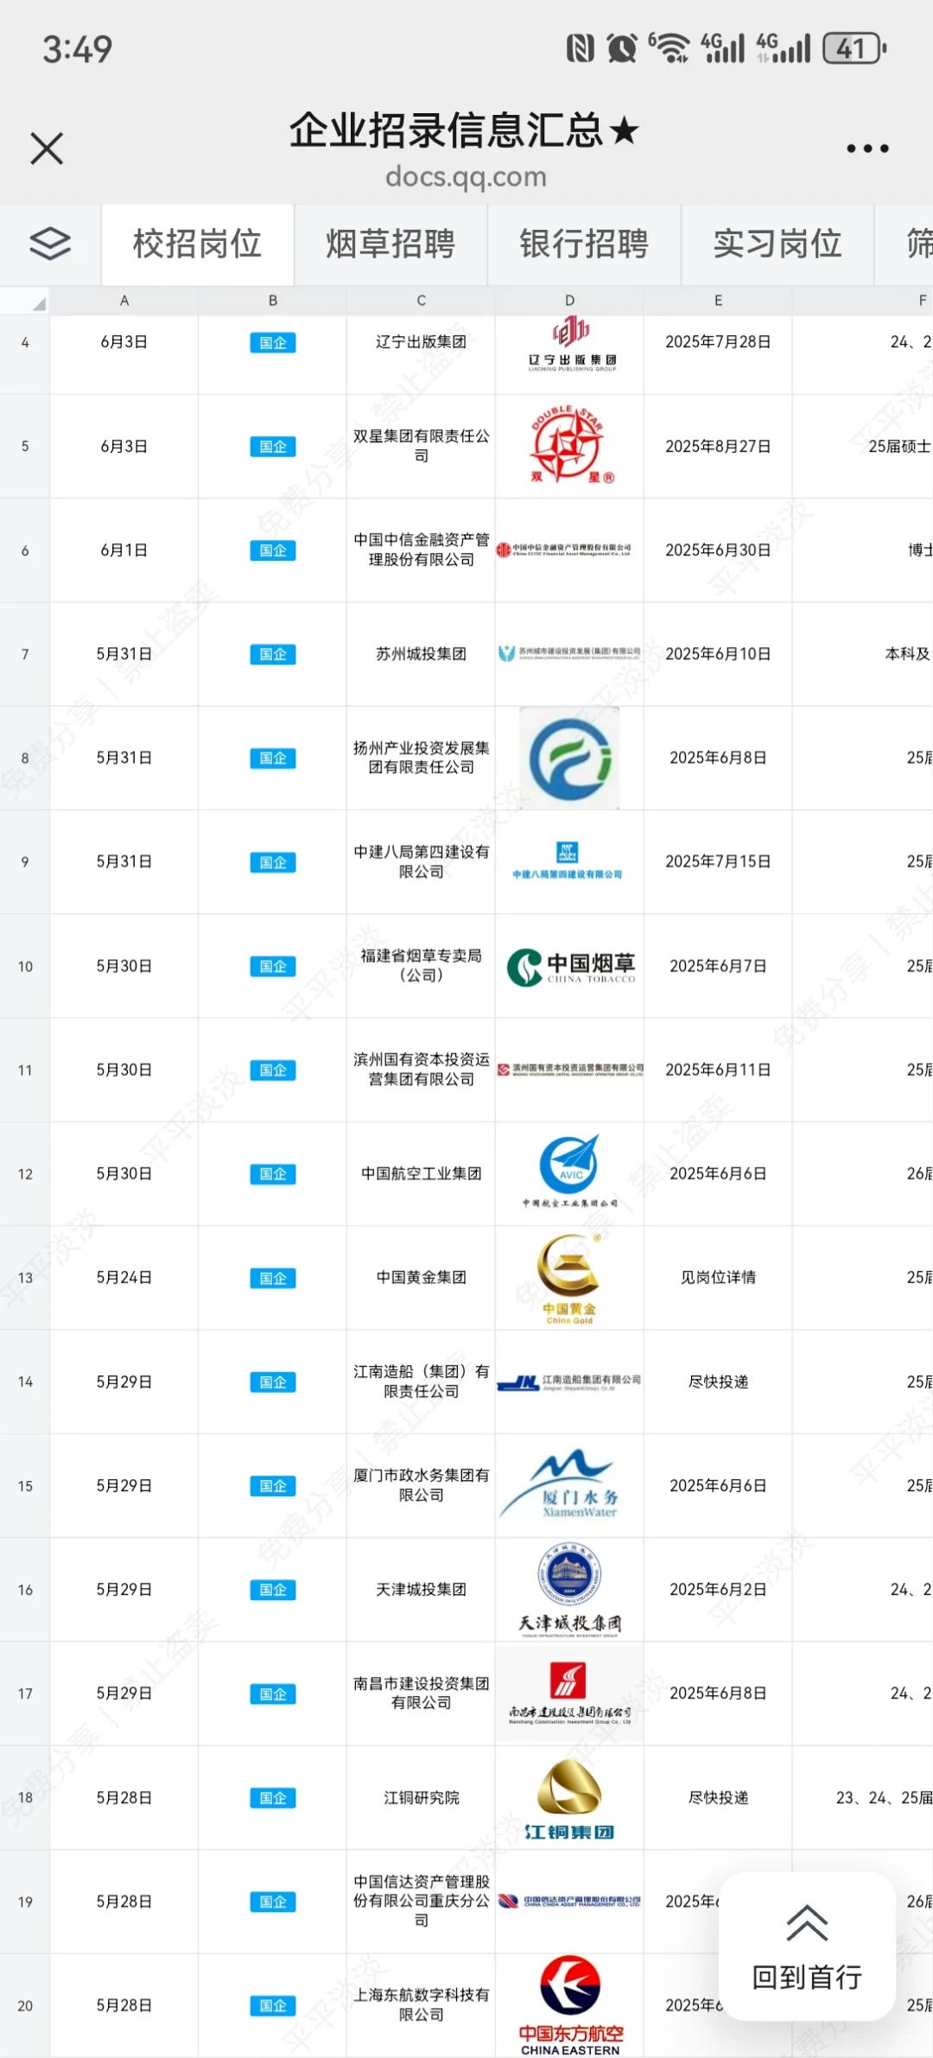933x2058 pixels.
Task: Tap the 滨州国有资本 logo image
Action: point(570,1070)
